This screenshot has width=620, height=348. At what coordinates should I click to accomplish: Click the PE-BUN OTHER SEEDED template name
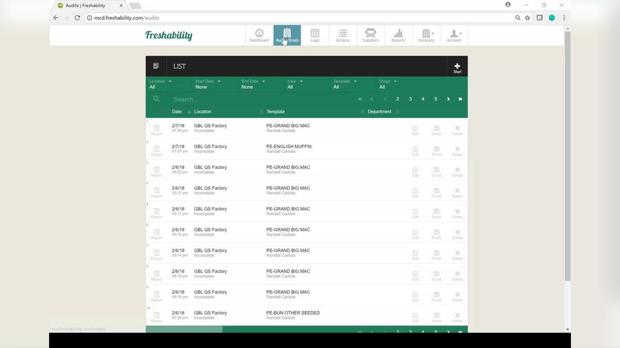click(293, 313)
